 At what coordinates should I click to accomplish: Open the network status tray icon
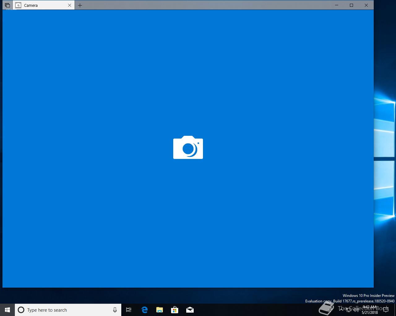(349, 310)
